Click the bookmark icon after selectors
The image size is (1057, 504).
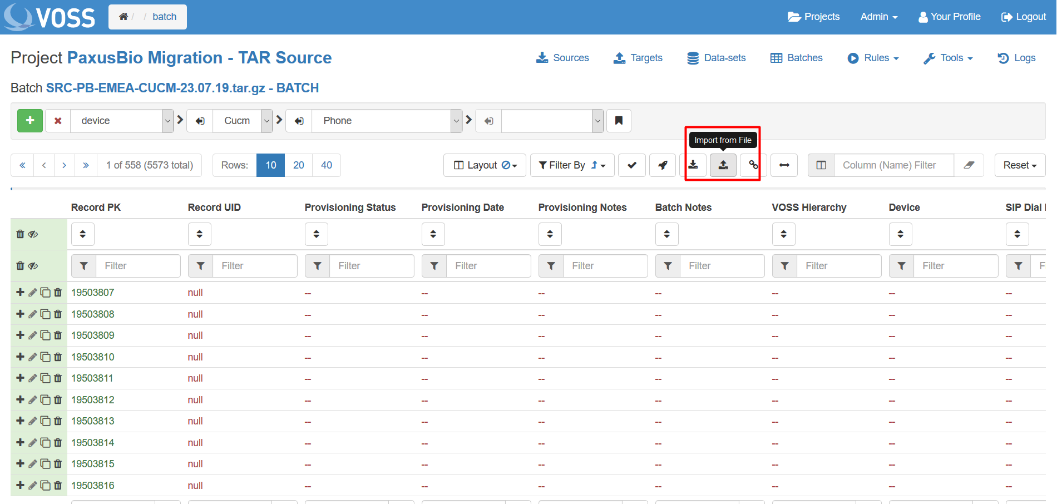(619, 121)
